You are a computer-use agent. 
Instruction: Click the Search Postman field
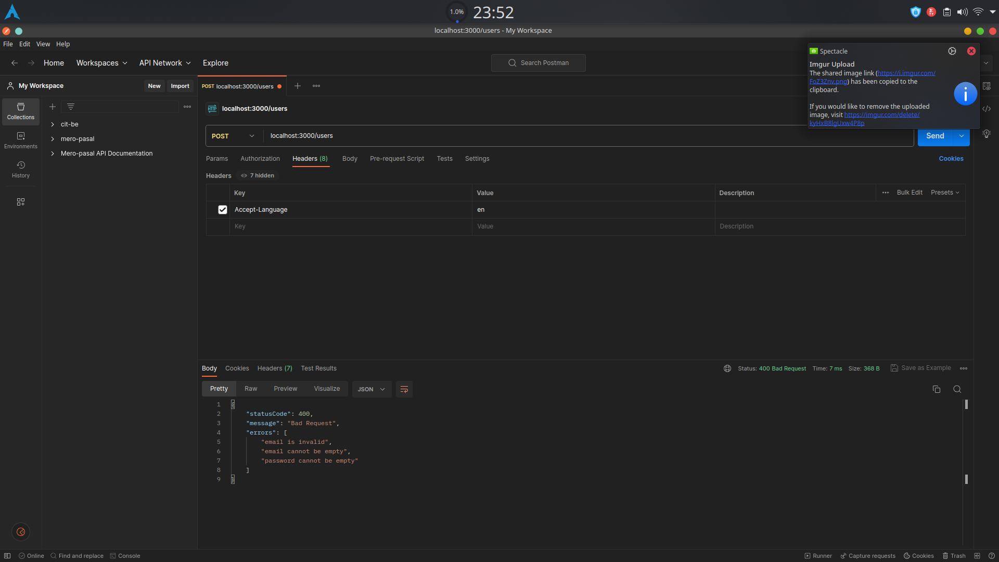[x=539, y=63]
